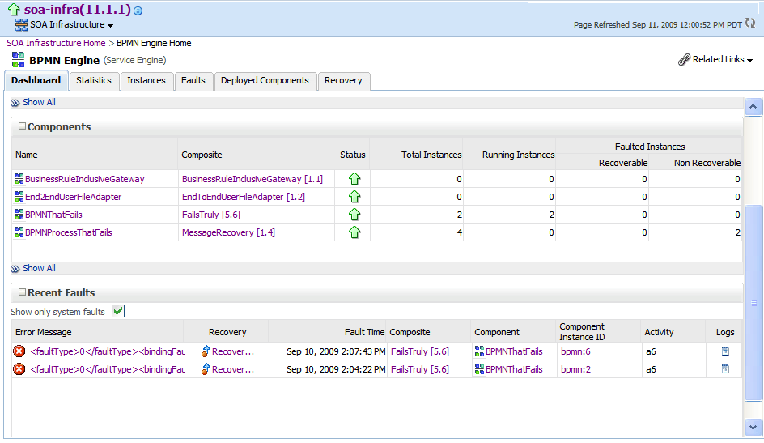Click the scroll up arrow of vertical scrollbar
The image size is (764, 443).
pos(753,107)
